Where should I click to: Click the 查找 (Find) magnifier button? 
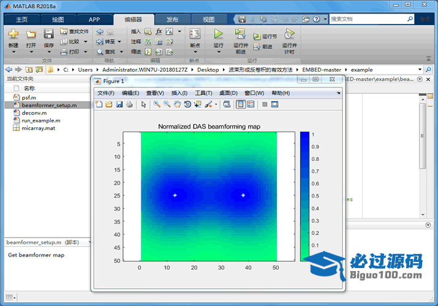point(106,51)
